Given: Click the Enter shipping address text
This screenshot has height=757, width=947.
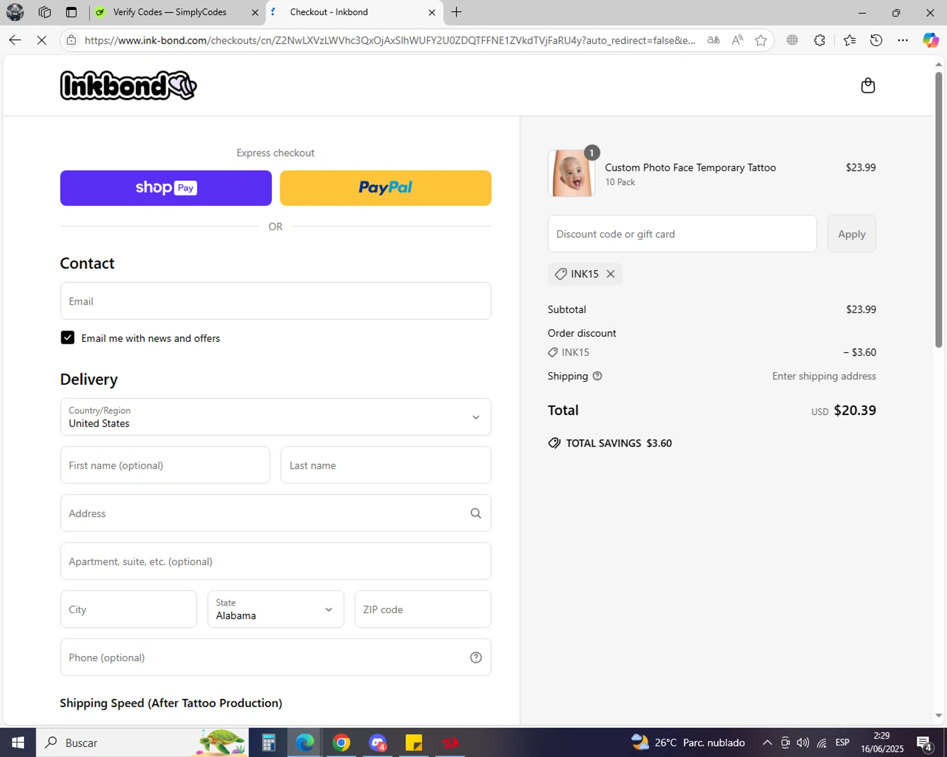Looking at the screenshot, I should point(824,376).
